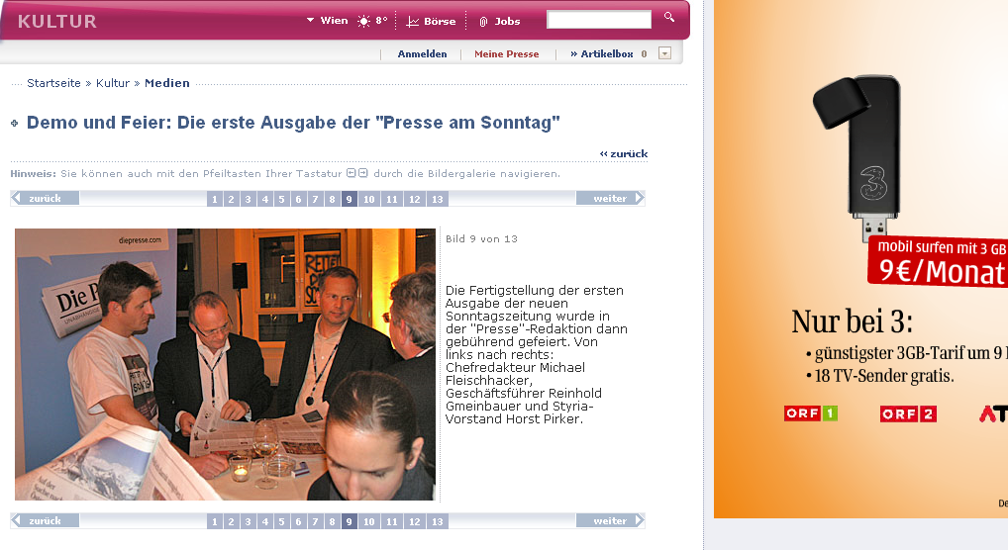Go to the Kultur breadcrumb
This screenshot has width=1008, height=550.
113,83
